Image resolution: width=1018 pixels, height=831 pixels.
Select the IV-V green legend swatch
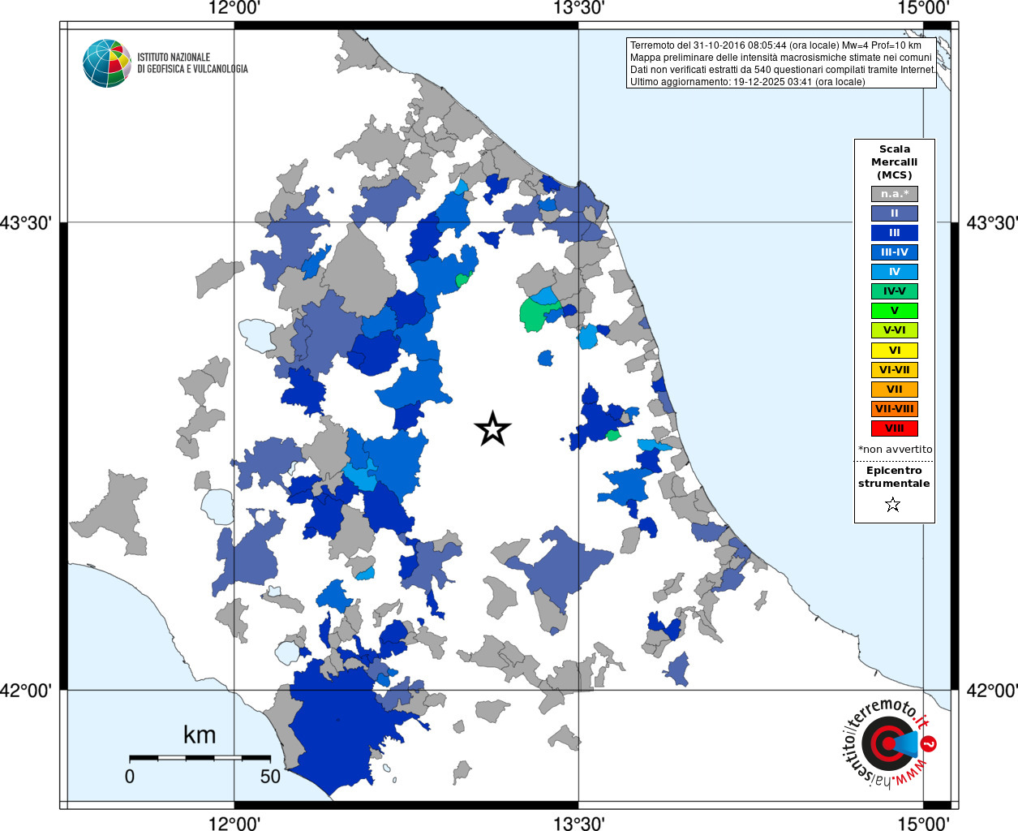click(x=895, y=291)
